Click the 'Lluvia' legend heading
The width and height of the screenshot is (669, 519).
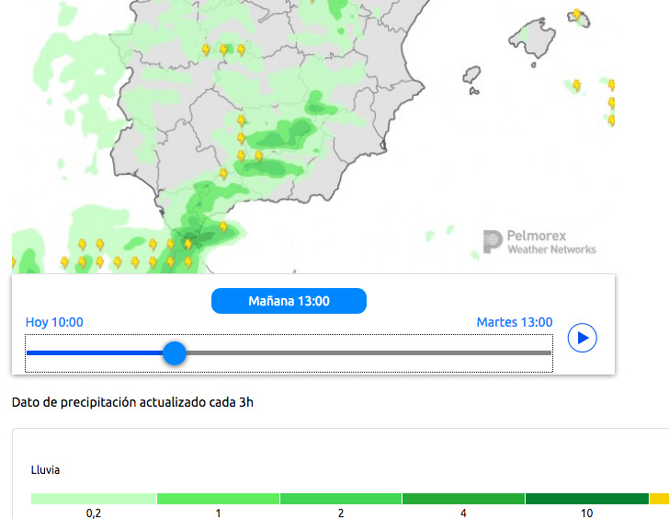tap(45, 470)
